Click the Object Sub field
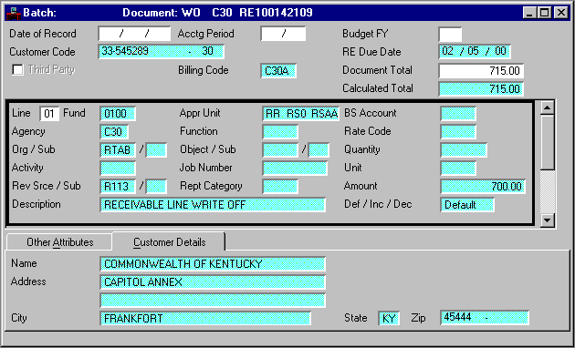 point(319,150)
